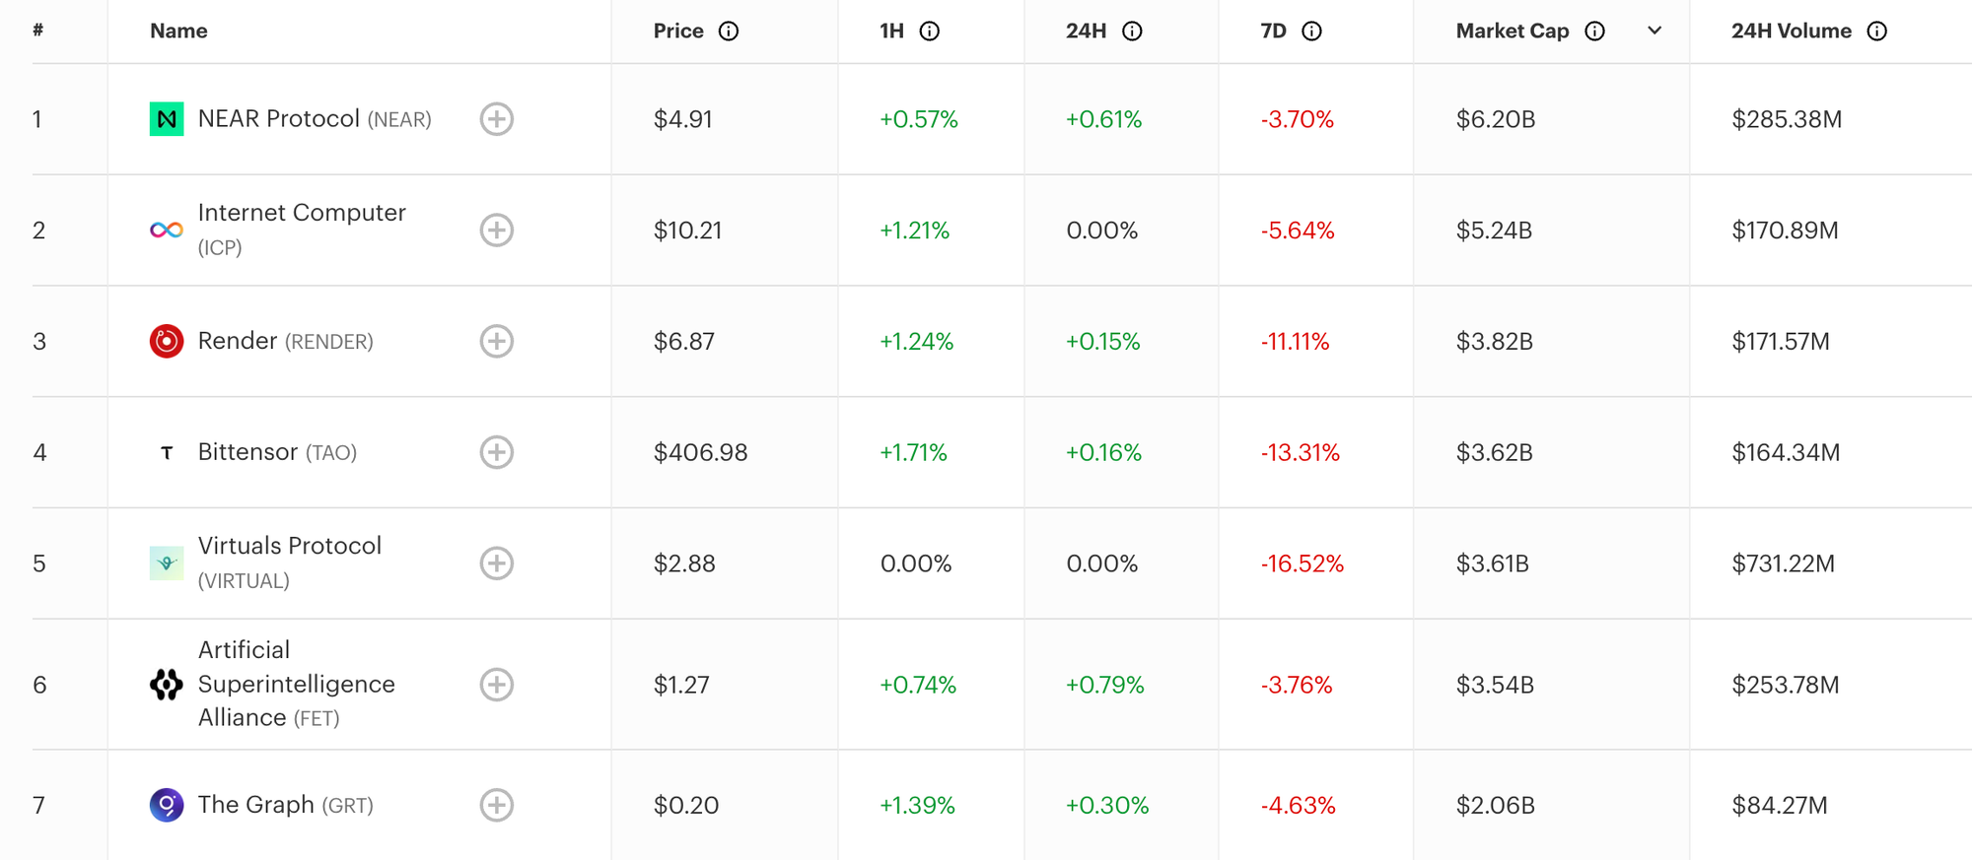Select the Render coin icon

click(166, 342)
